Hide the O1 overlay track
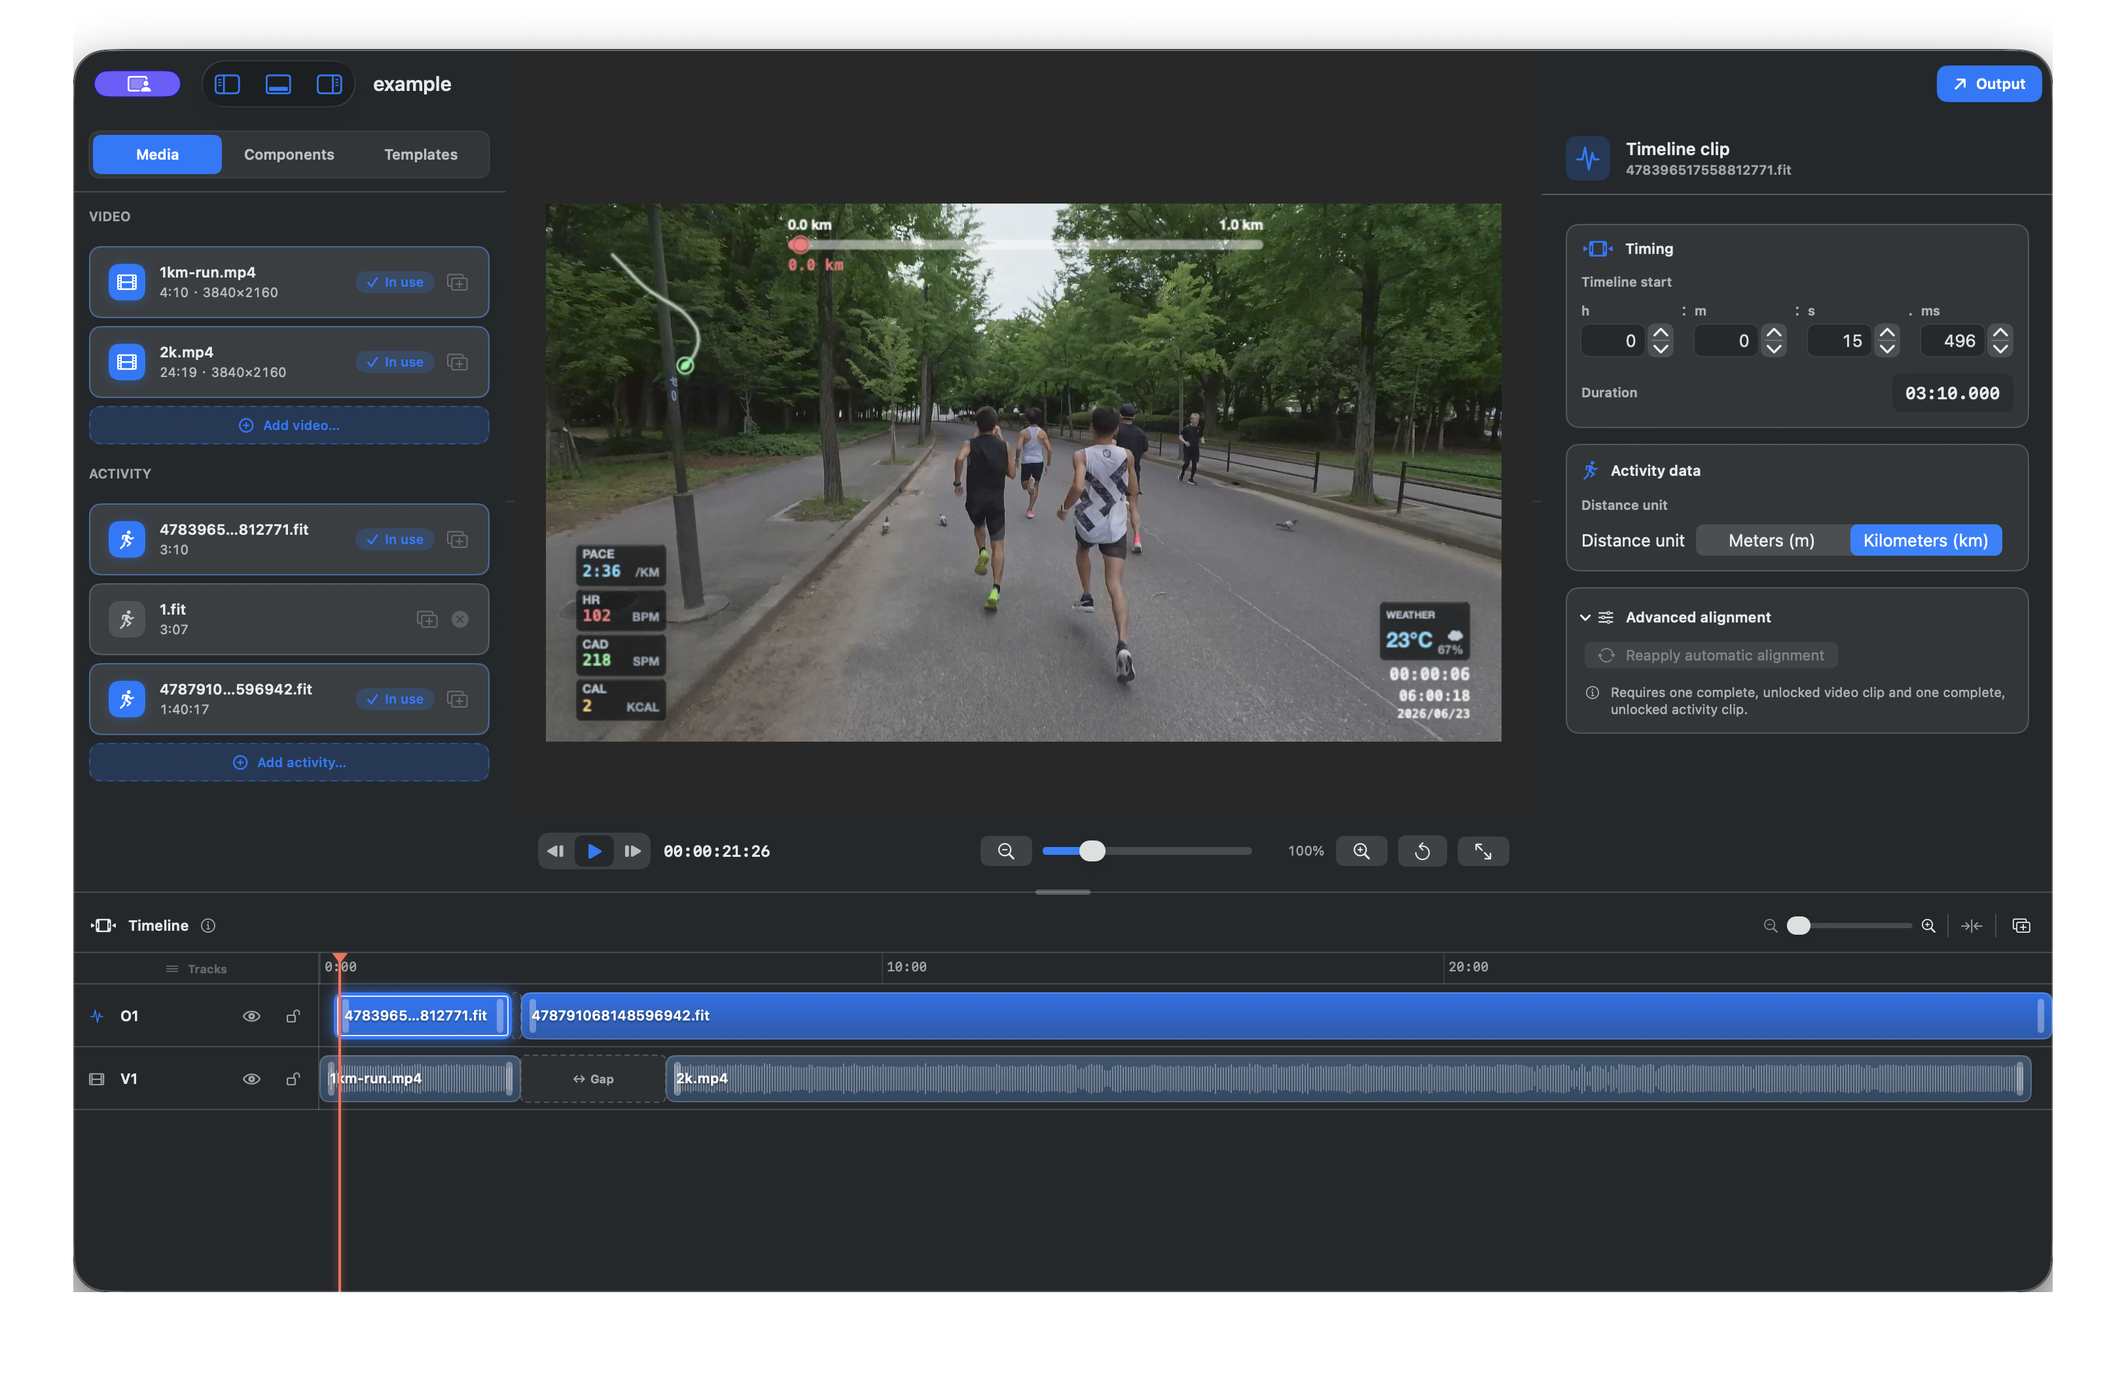2126x1389 pixels. pos(252,1016)
